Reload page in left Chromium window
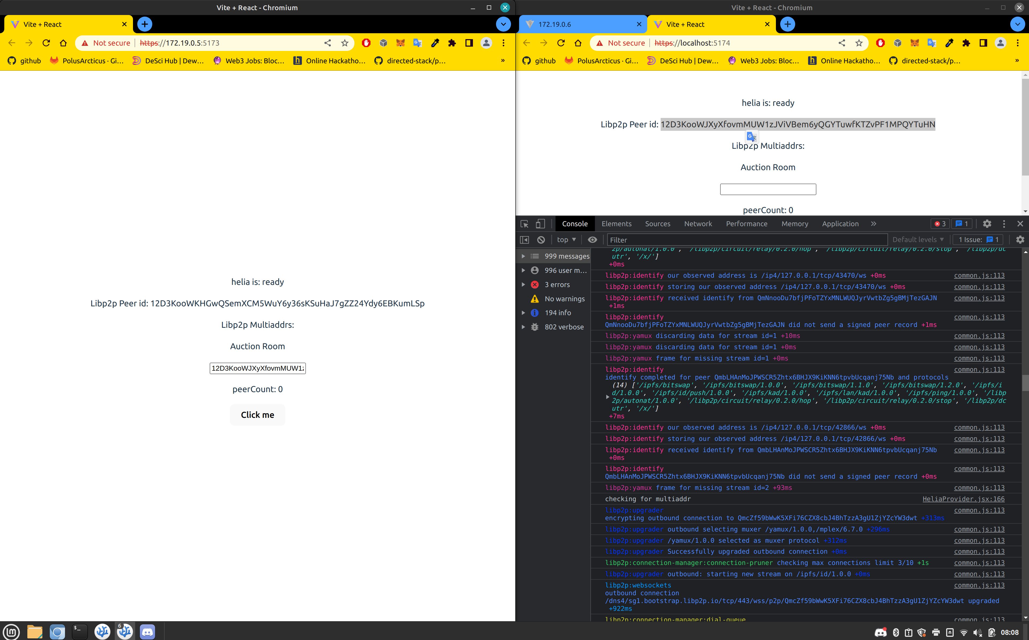Image resolution: width=1029 pixels, height=640 pixels. click(x=46, y=43)
